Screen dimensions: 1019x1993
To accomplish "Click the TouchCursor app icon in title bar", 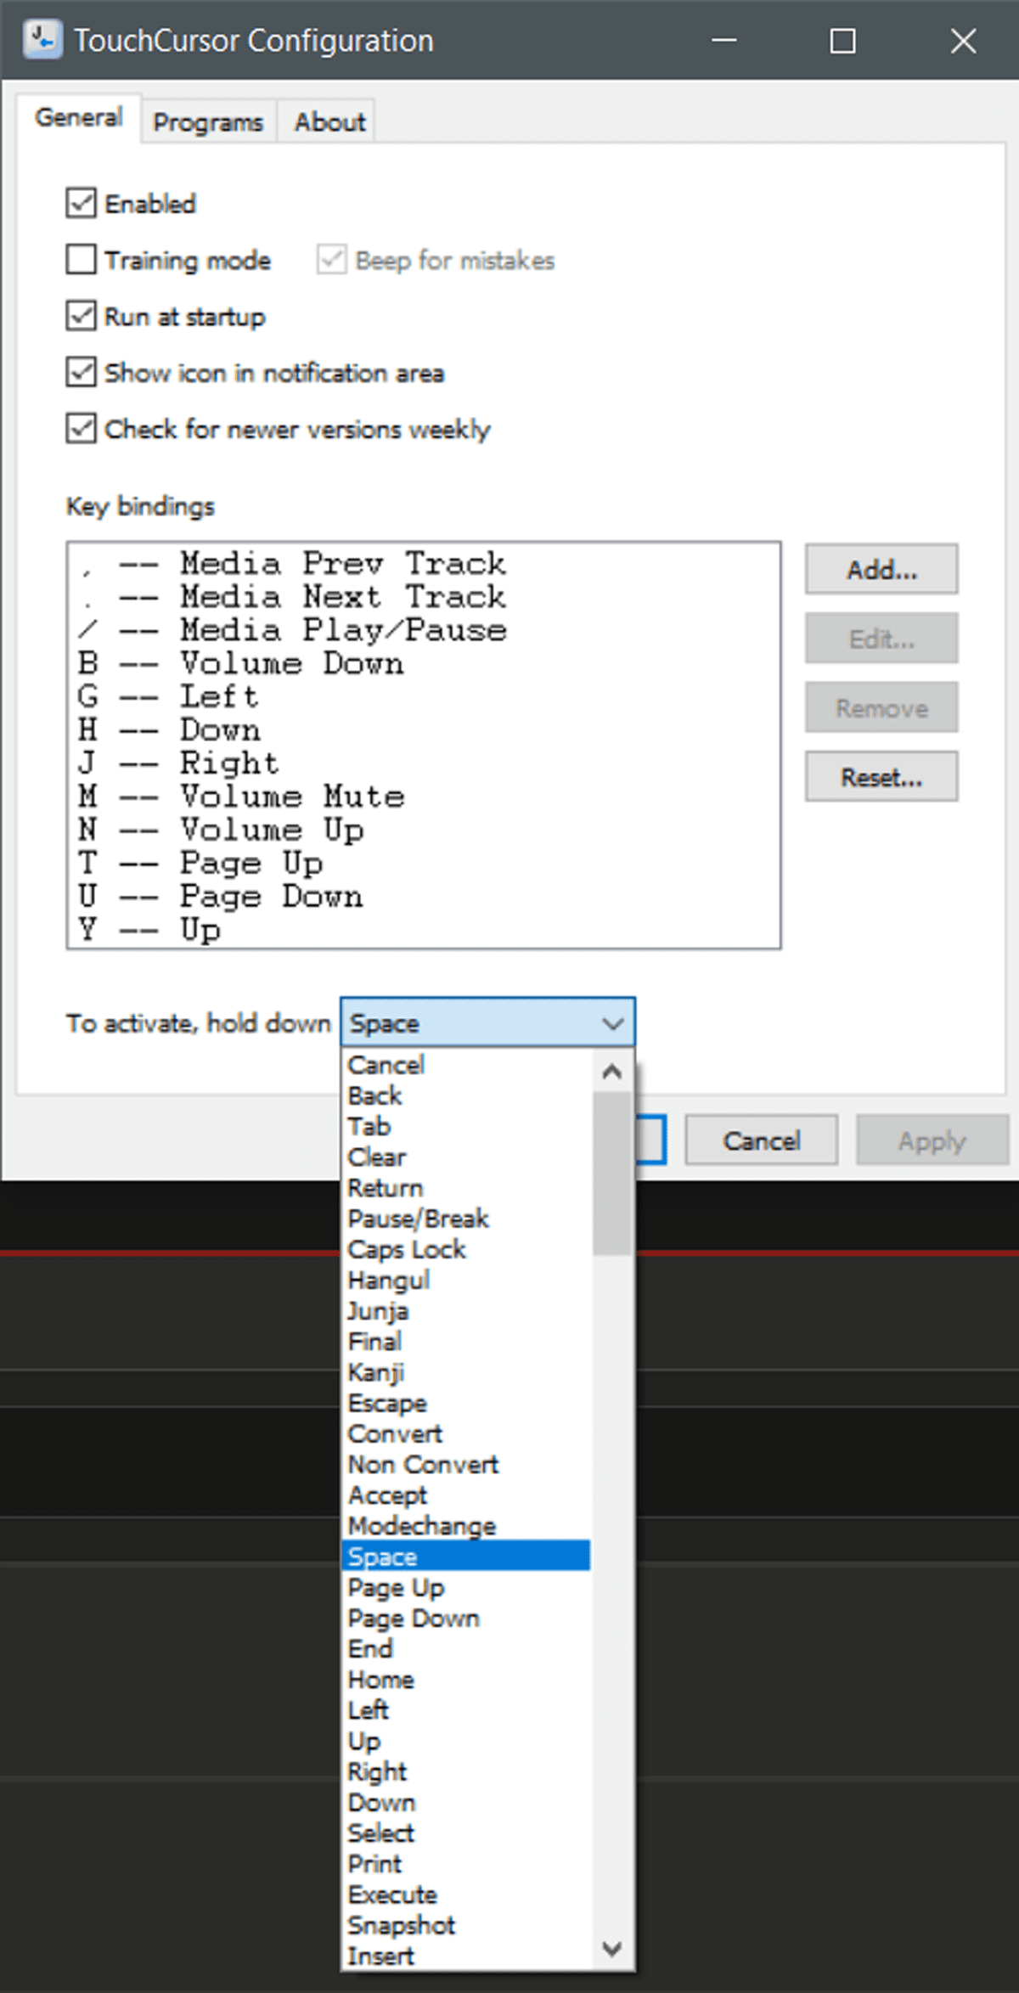I will coord(42,40).
